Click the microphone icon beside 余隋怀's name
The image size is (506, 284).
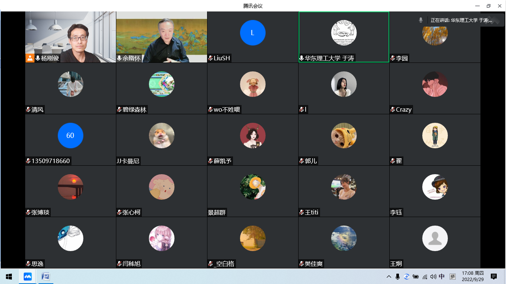[119, 58]
